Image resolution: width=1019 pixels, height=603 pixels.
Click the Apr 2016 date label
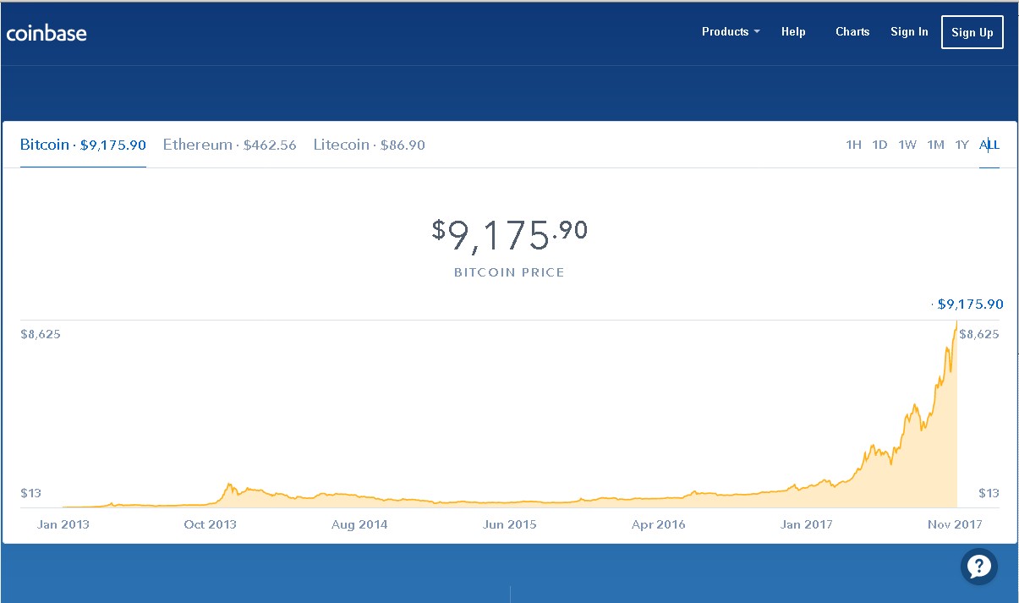pyautogui.click(x=659, y=524)
